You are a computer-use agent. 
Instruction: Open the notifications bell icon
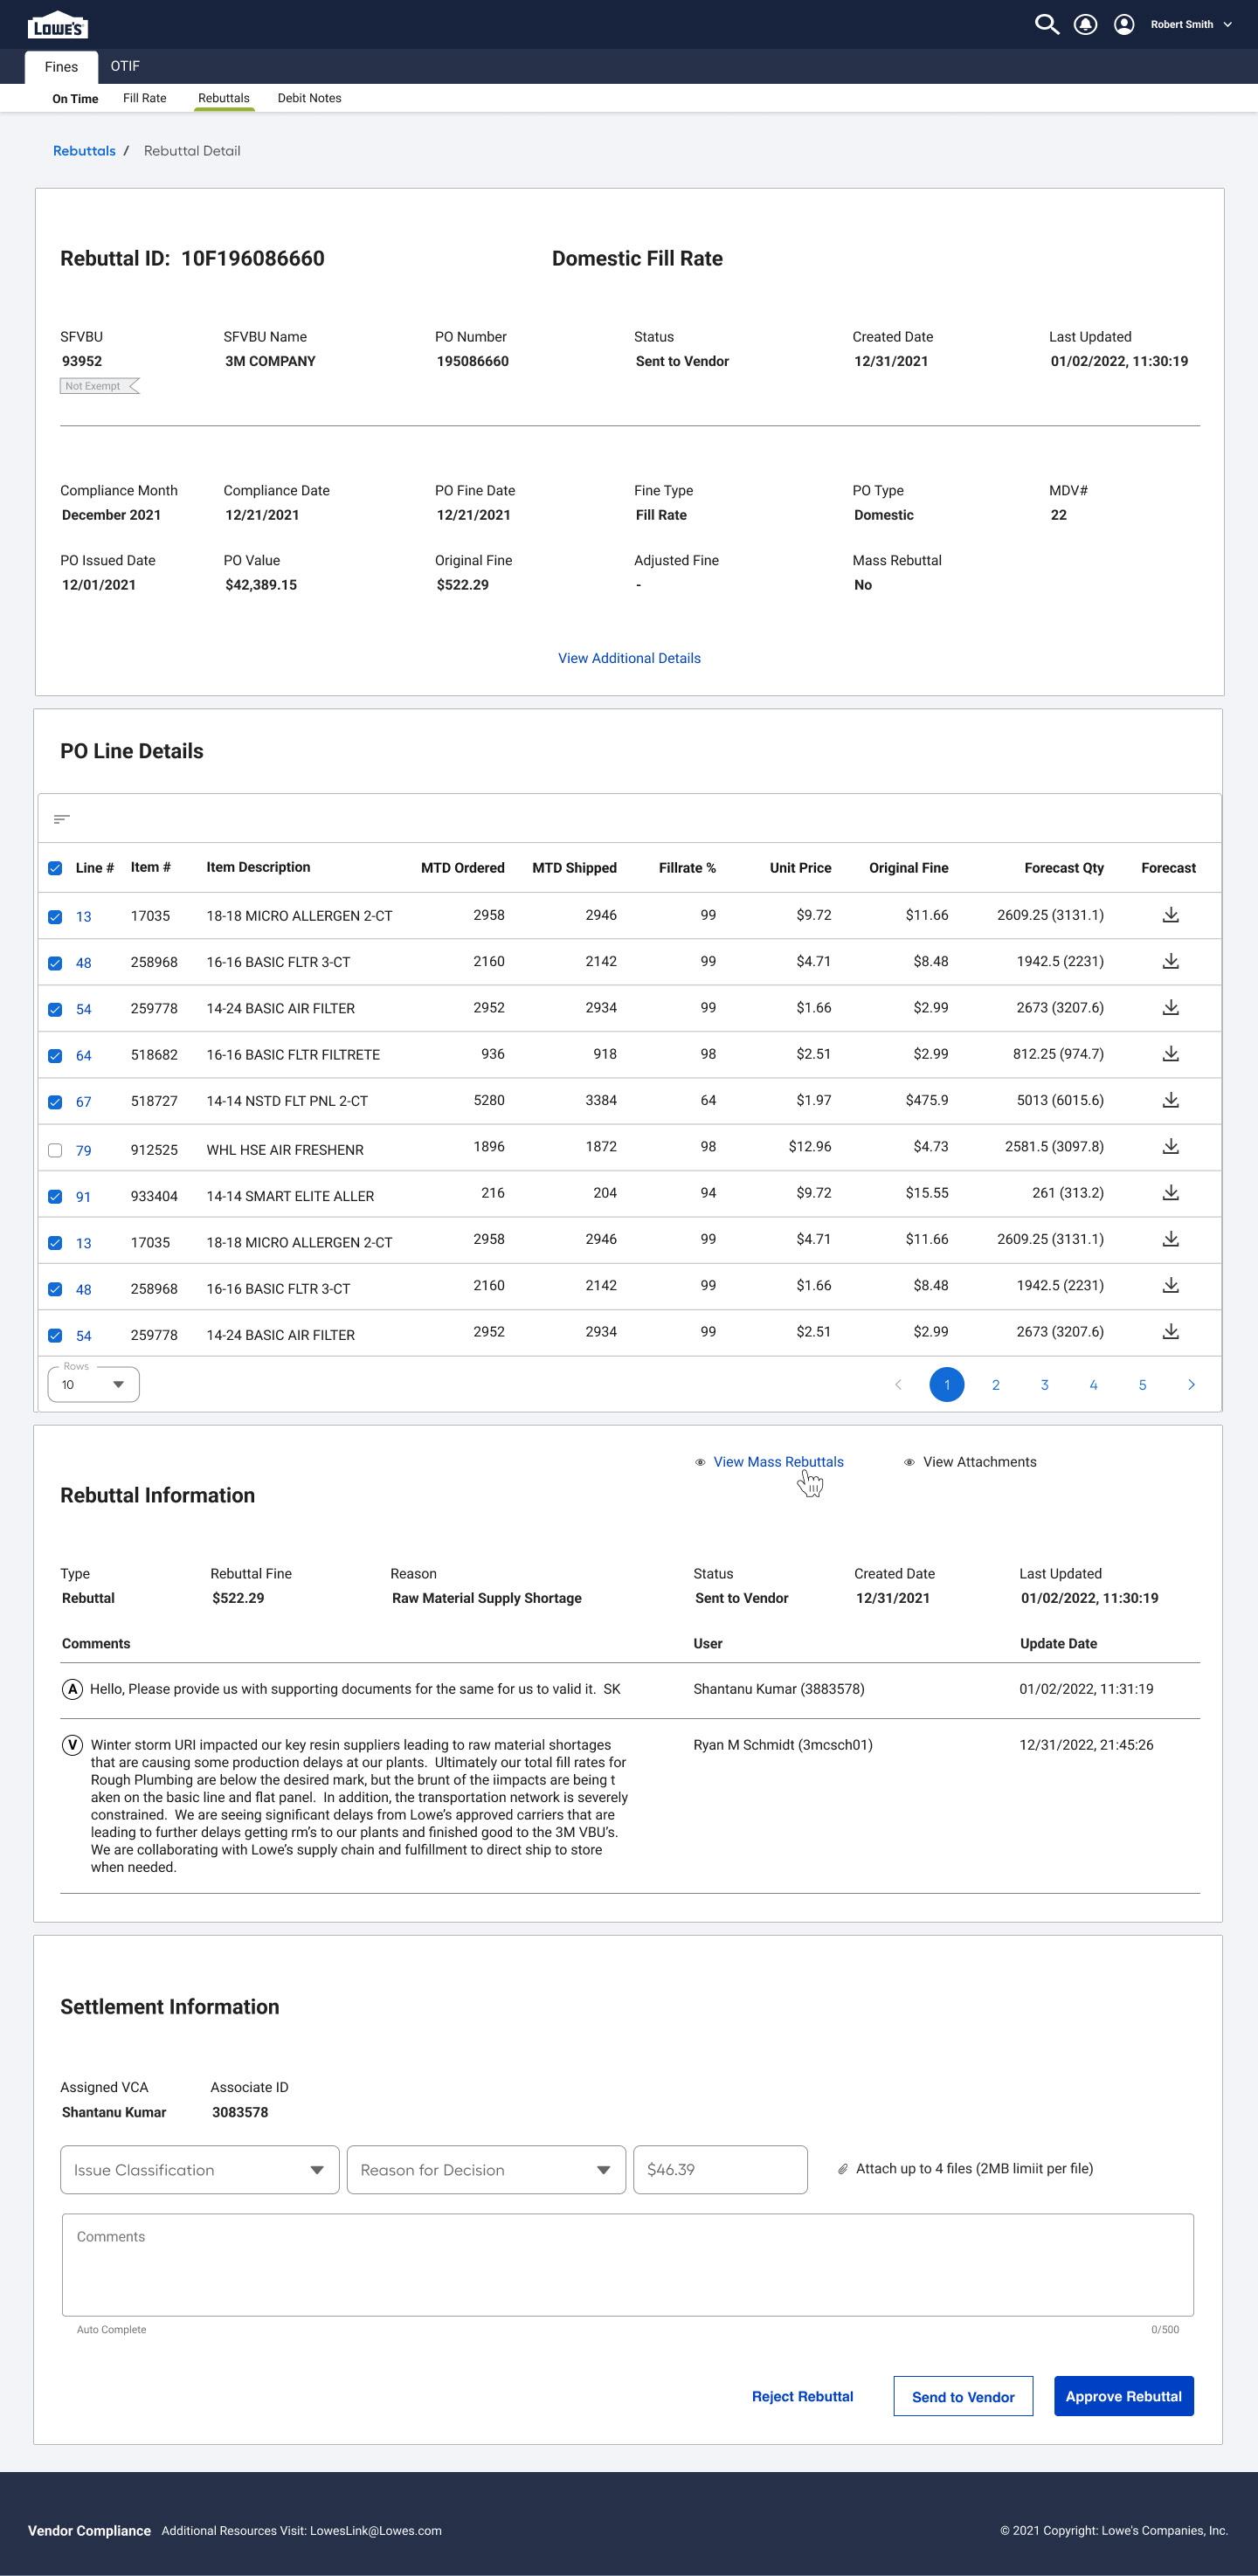click(x=1085, y=24)
